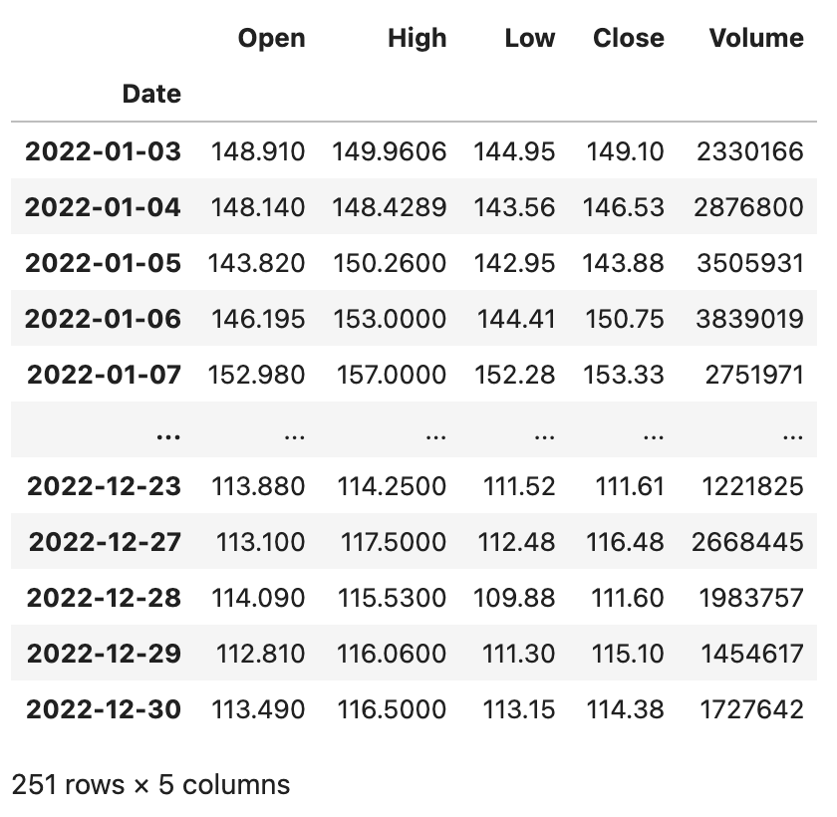Click the Low column header
837x817 pixels.
coord(529,39)
